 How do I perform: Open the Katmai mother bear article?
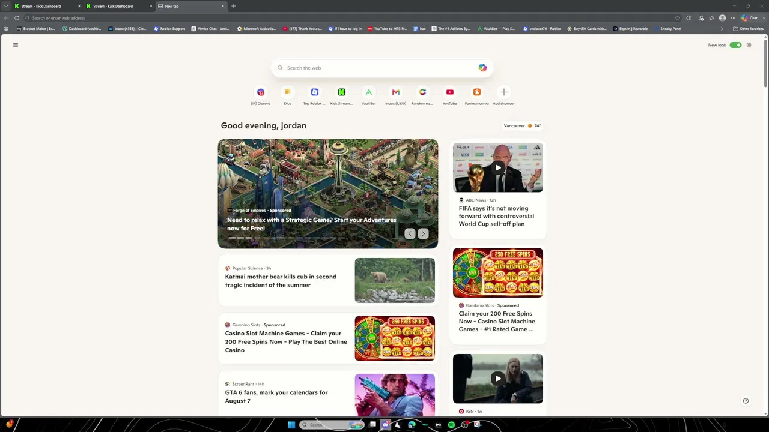[x=281, y=281]
